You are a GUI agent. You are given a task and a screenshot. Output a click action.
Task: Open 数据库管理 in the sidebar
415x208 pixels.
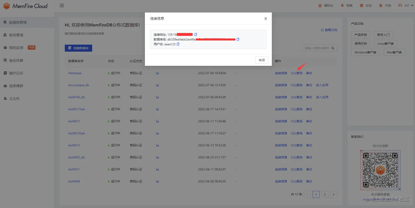tap(27, 23)
